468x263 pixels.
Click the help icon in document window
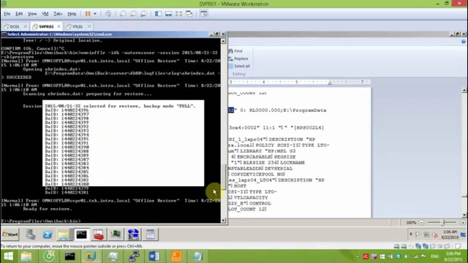coord(464,42)
